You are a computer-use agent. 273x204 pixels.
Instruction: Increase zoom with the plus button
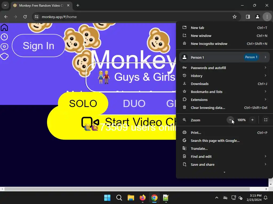coord(252,120)
